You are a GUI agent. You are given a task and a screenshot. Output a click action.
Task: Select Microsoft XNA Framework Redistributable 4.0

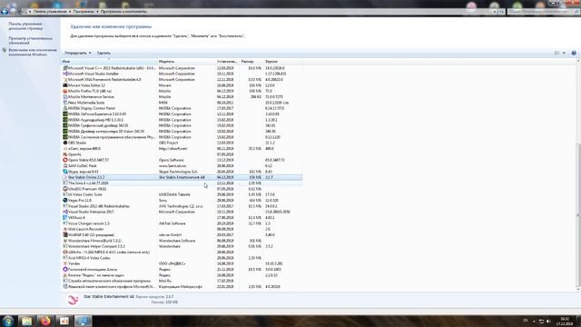coord(182,79)
